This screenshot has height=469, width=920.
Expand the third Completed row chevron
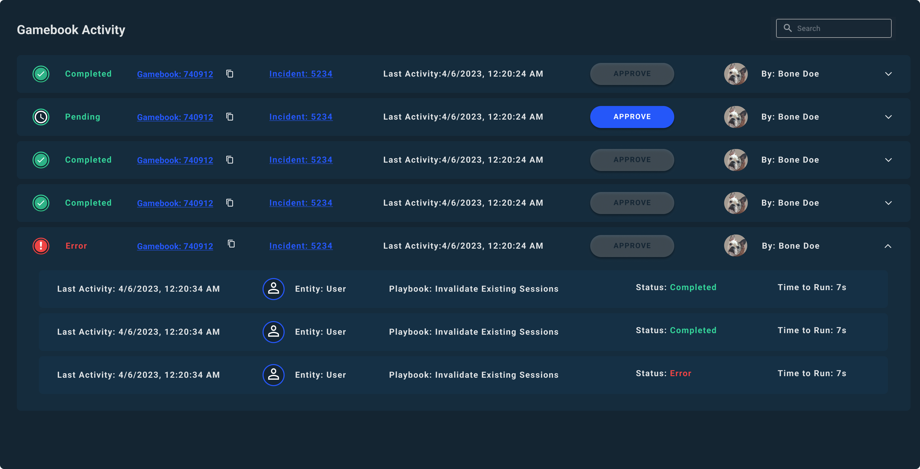[x=888, y=203]
